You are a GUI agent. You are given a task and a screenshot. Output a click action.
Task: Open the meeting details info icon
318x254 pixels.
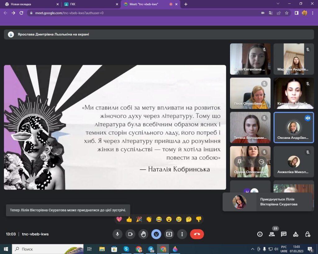pos(260,234)
